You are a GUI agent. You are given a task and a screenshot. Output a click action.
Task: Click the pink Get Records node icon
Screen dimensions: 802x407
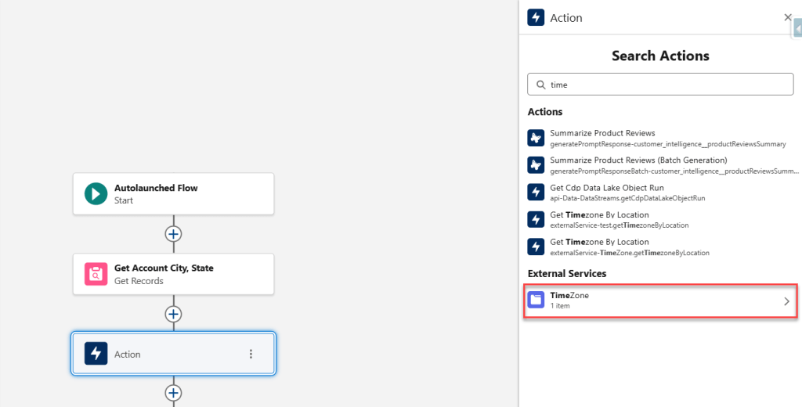96,274
